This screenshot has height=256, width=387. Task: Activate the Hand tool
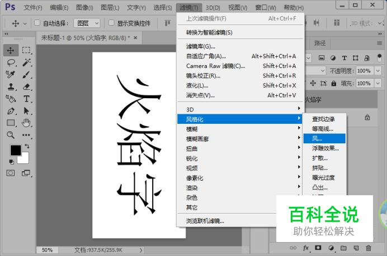(x=26, y=123)
